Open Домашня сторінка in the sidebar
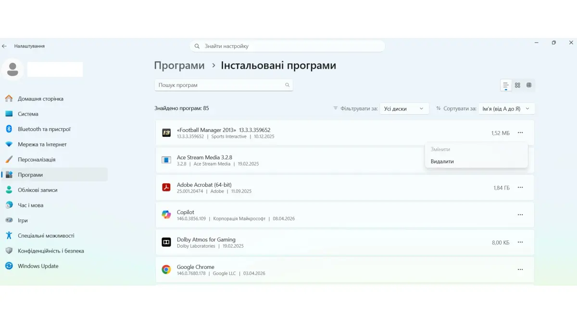The image size is (577, 324). click(40, 99)
